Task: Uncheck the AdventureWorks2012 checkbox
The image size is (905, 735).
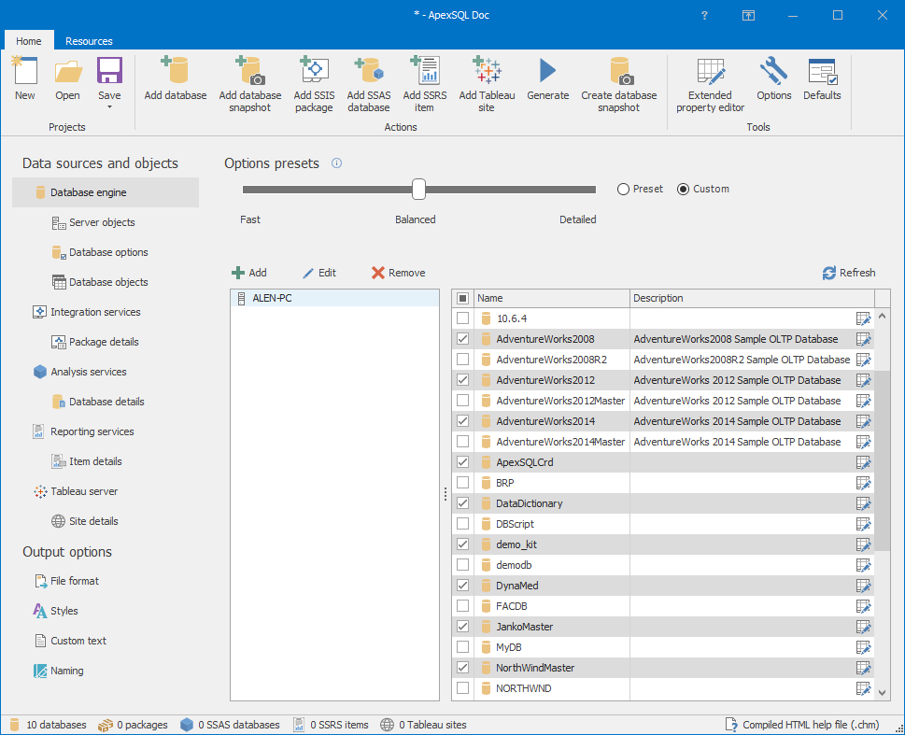Action: 463,380
